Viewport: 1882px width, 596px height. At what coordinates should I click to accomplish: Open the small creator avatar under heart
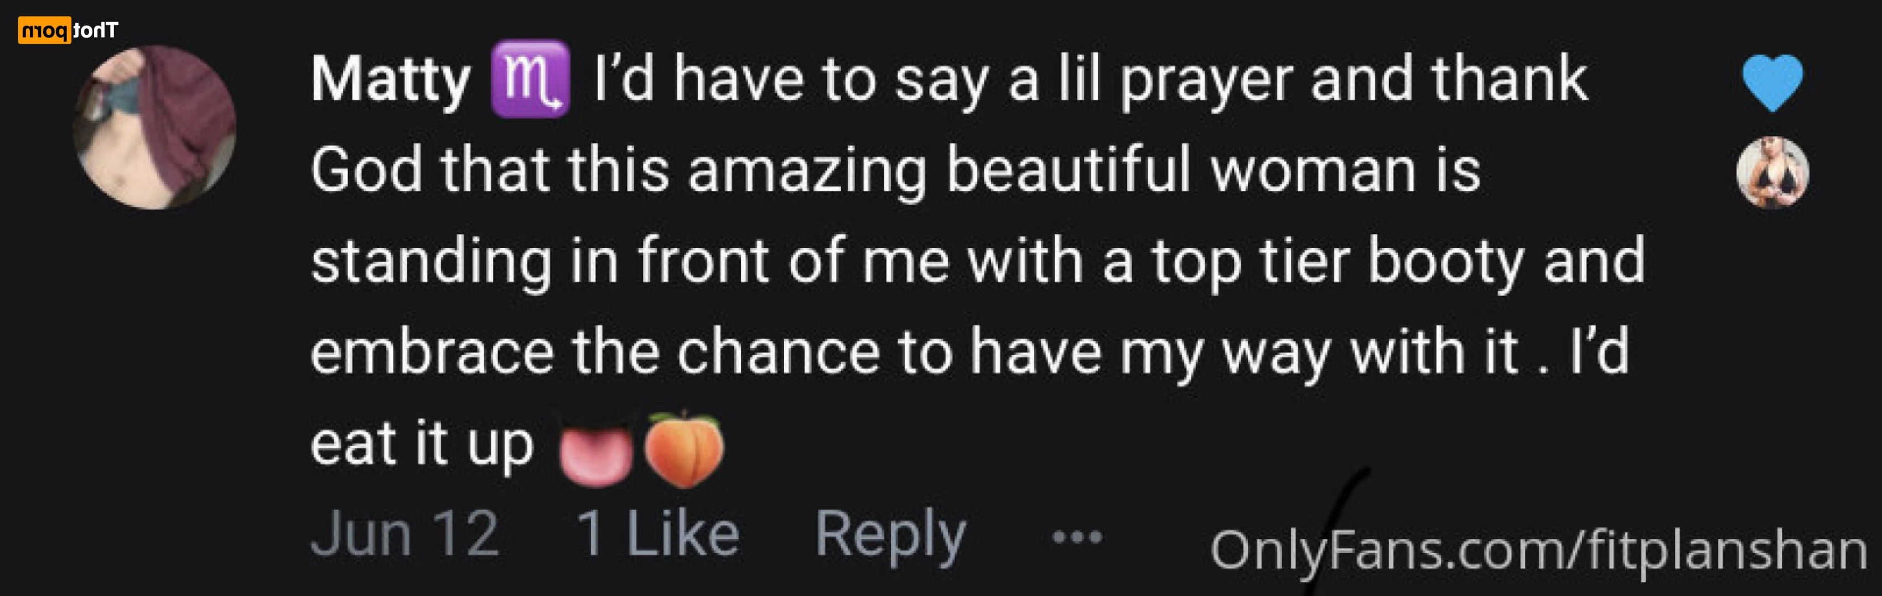pos(1772,173)
